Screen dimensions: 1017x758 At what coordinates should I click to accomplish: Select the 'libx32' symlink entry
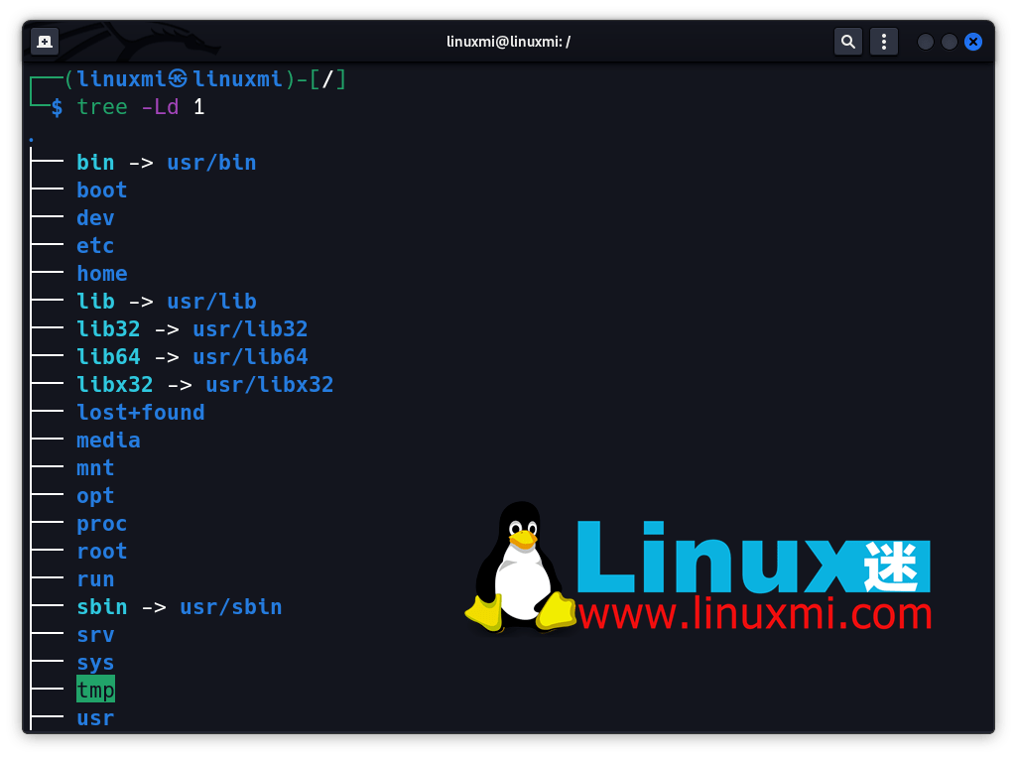click(115, 385)
